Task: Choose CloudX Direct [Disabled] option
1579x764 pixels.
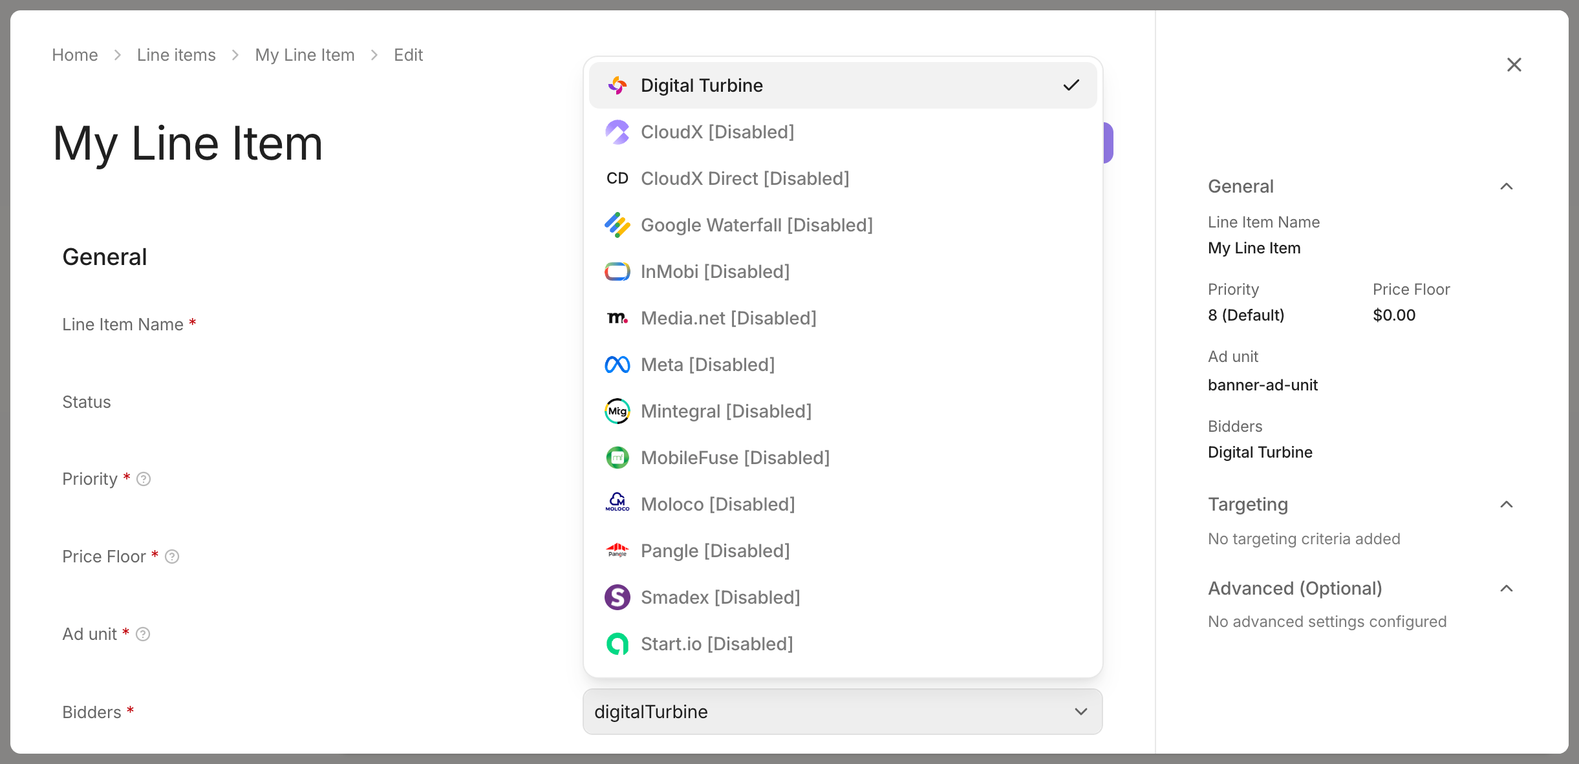Action: tap(843, 178)
